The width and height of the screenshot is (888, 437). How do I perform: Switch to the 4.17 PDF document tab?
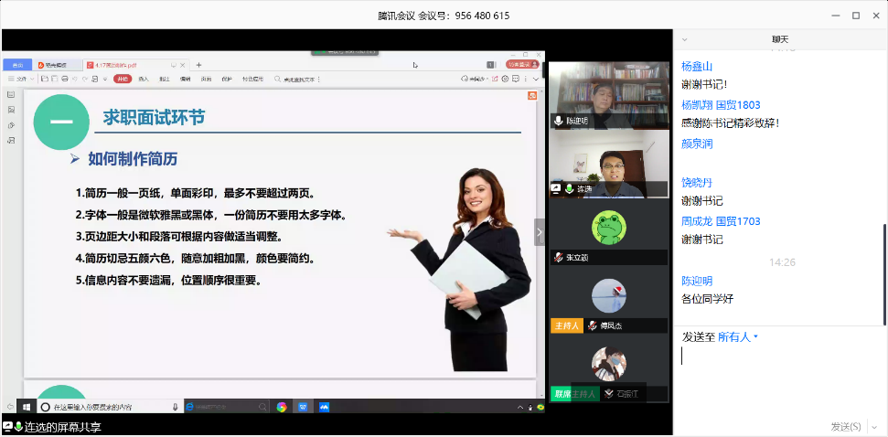[x=128, y=65]
